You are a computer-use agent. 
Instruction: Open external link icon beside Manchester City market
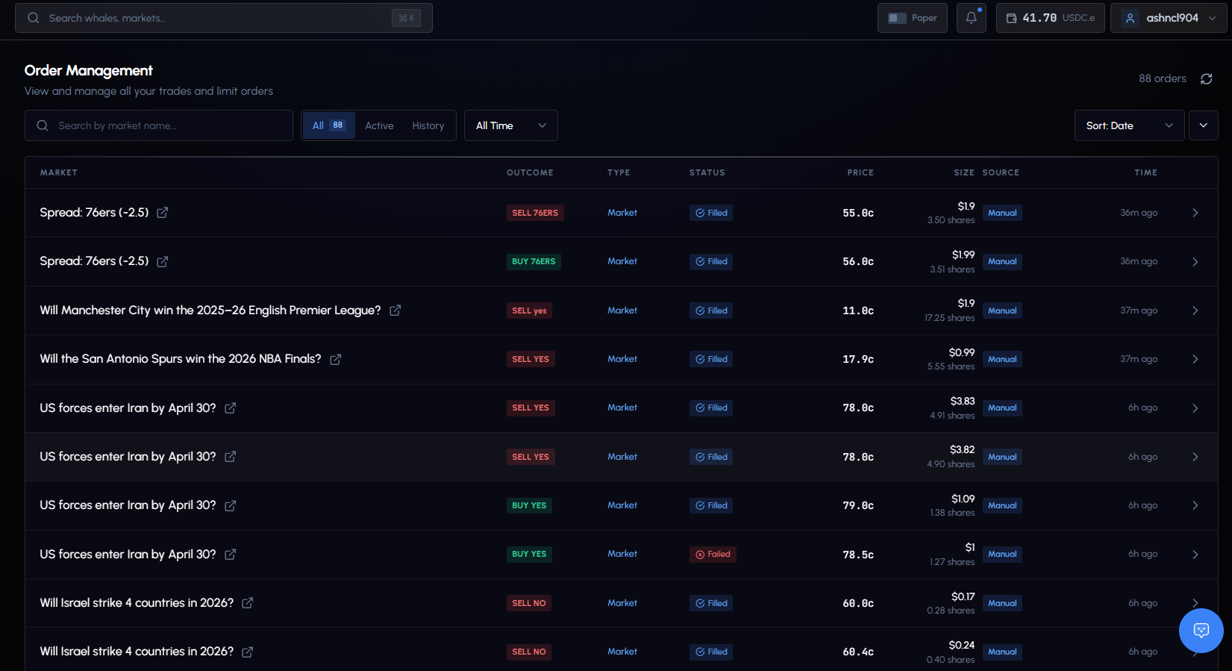395,310
